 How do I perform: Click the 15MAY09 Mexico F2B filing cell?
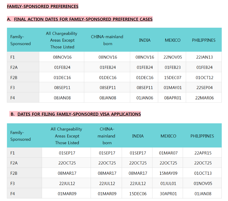point(168,173)
